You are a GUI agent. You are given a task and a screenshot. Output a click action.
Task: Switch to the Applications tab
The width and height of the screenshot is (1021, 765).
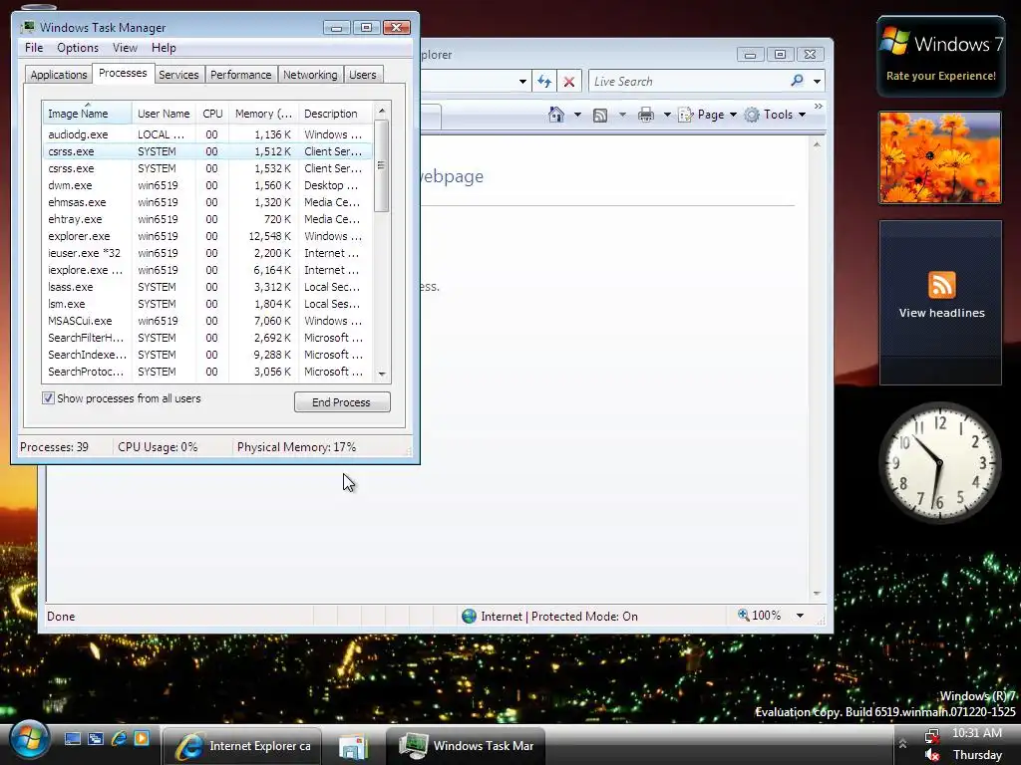59,75
